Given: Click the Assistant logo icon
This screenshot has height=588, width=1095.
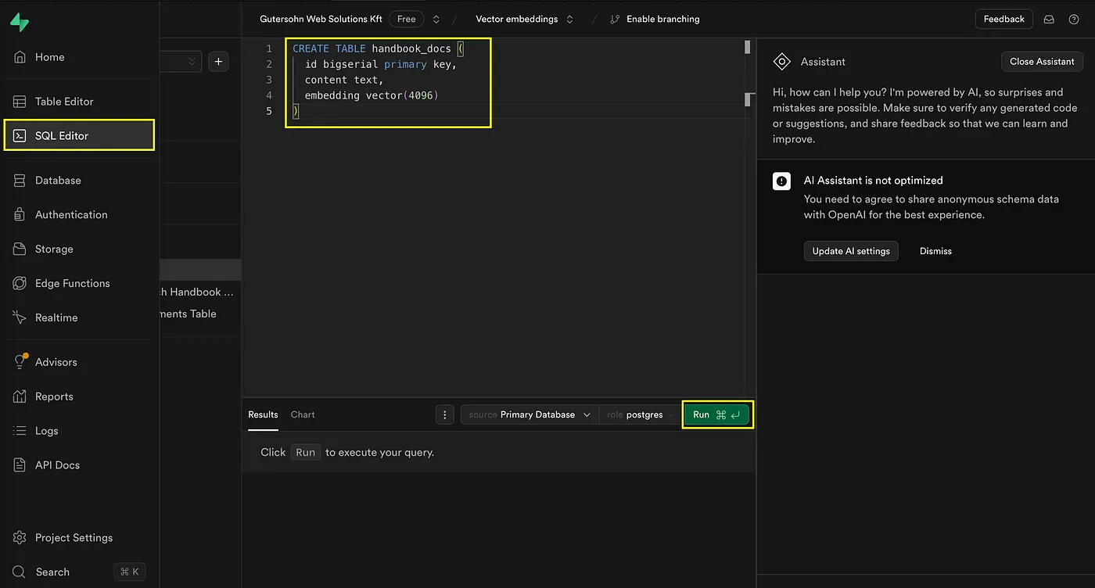Looking at the screenshot, I should [x=781, y=62].
